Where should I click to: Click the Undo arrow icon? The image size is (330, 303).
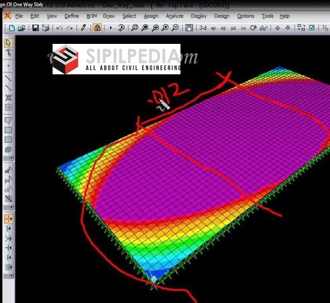point(59,28)
